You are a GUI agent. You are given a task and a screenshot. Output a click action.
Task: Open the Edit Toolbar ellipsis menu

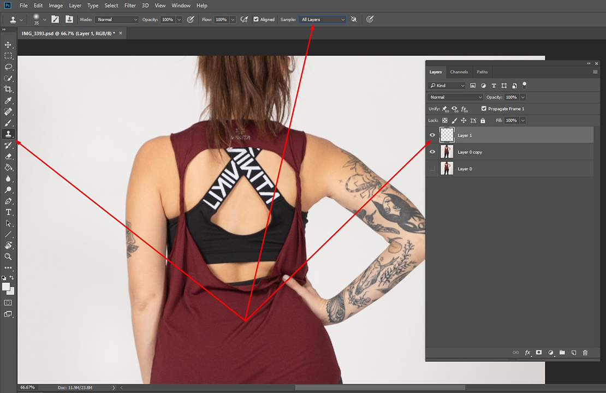[x=8, y=267]
